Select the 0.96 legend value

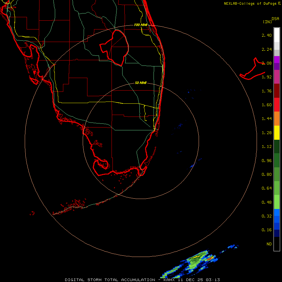pos(267,161)
